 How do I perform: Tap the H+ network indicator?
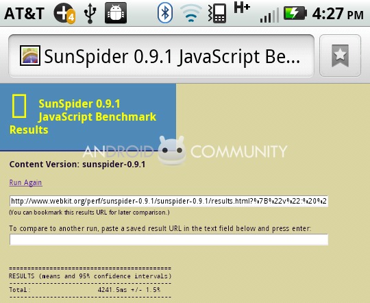click(242, 7)
